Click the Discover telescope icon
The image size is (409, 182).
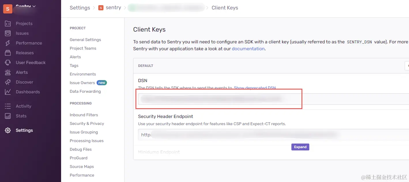pyautogui.click(x=8, y=82)
